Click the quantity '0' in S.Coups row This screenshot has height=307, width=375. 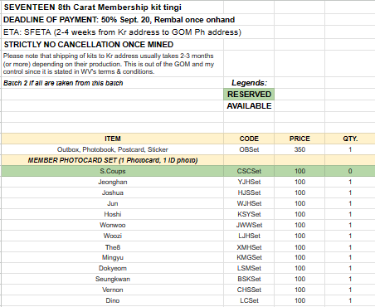[x=350, y=171]
